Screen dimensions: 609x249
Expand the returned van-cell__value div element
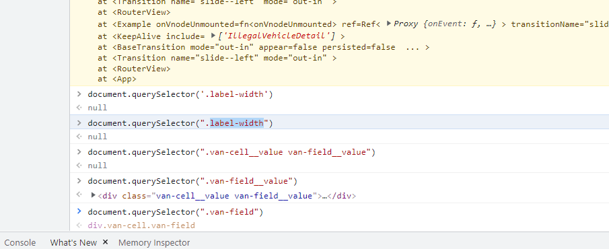94,195
